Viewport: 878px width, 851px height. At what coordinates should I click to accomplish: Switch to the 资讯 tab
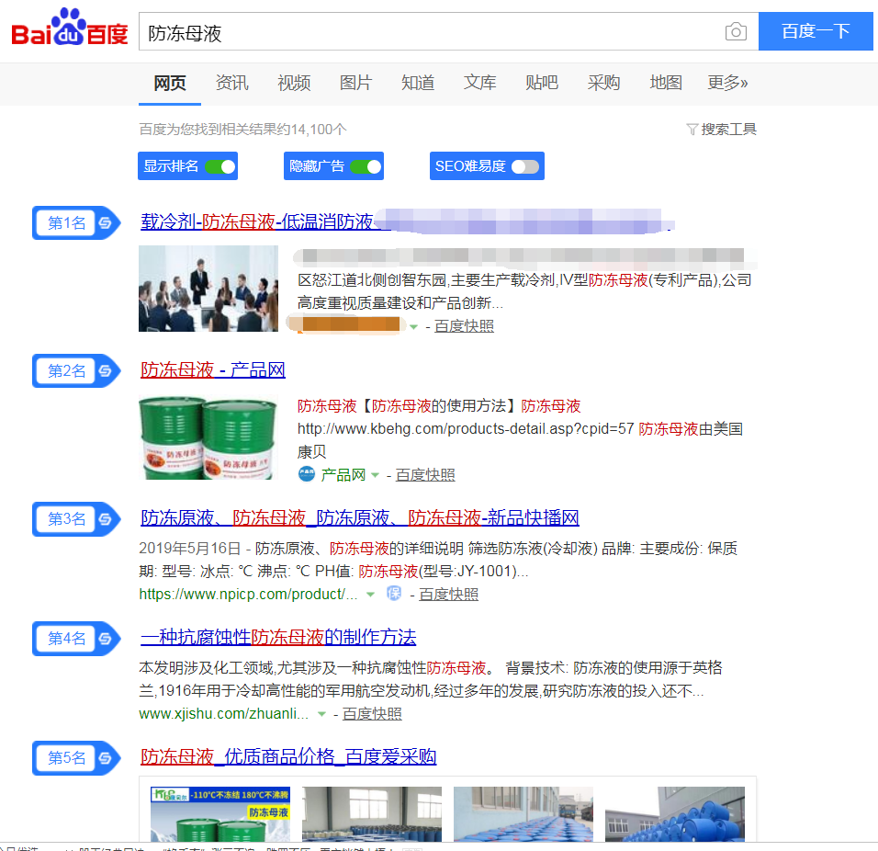click(x=231, y=83)
